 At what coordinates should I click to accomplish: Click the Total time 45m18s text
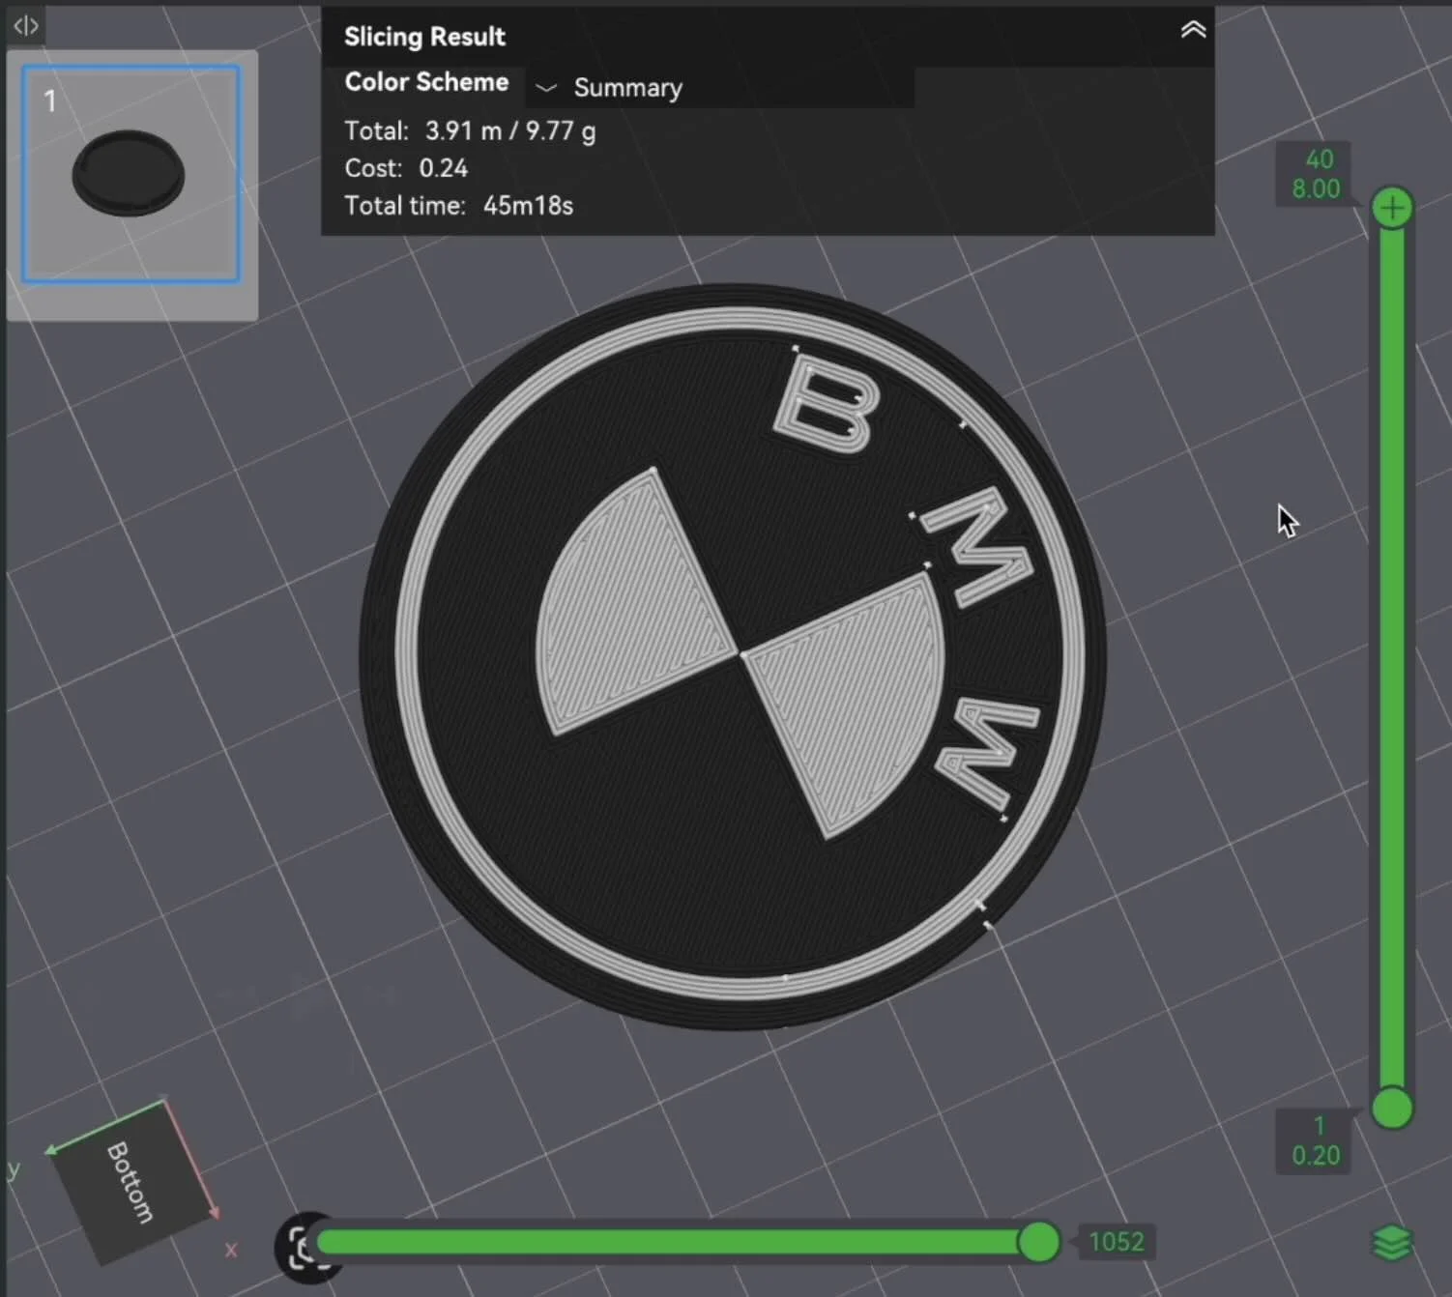[x=459, y=206]
